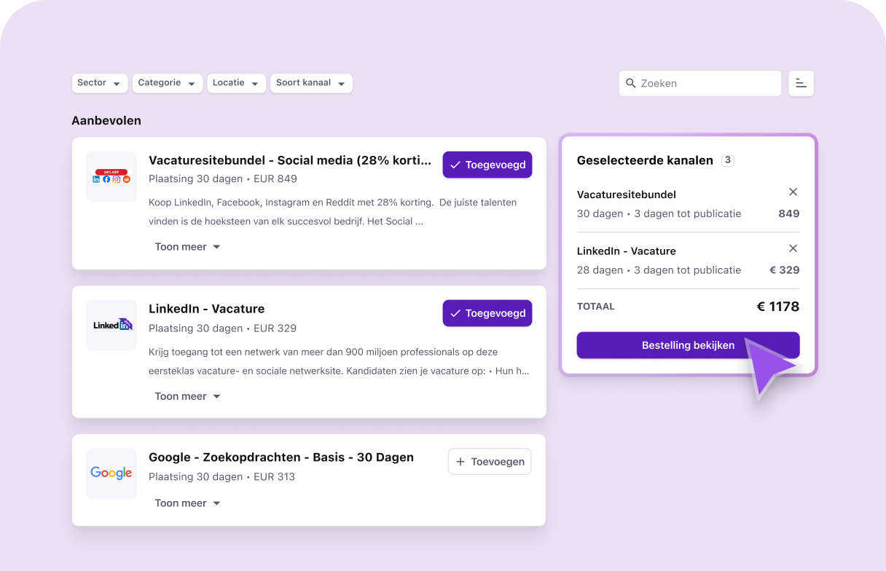The image size is (886, 571).
Task: Click the magnifier icon in the search box
Action: tap(631, 84)
